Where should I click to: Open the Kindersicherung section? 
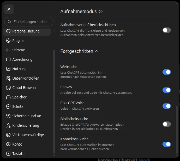coord(27,125)
